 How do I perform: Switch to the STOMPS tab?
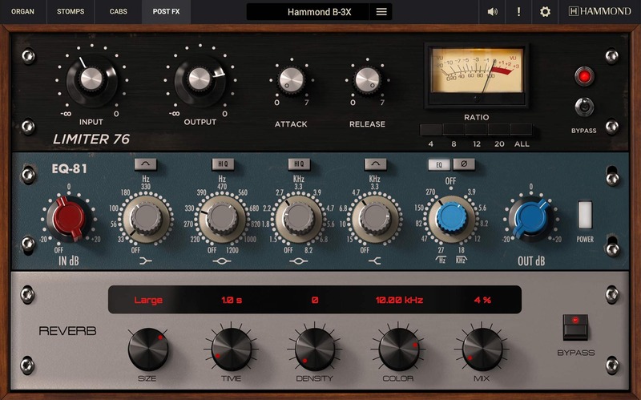(70, 12)
